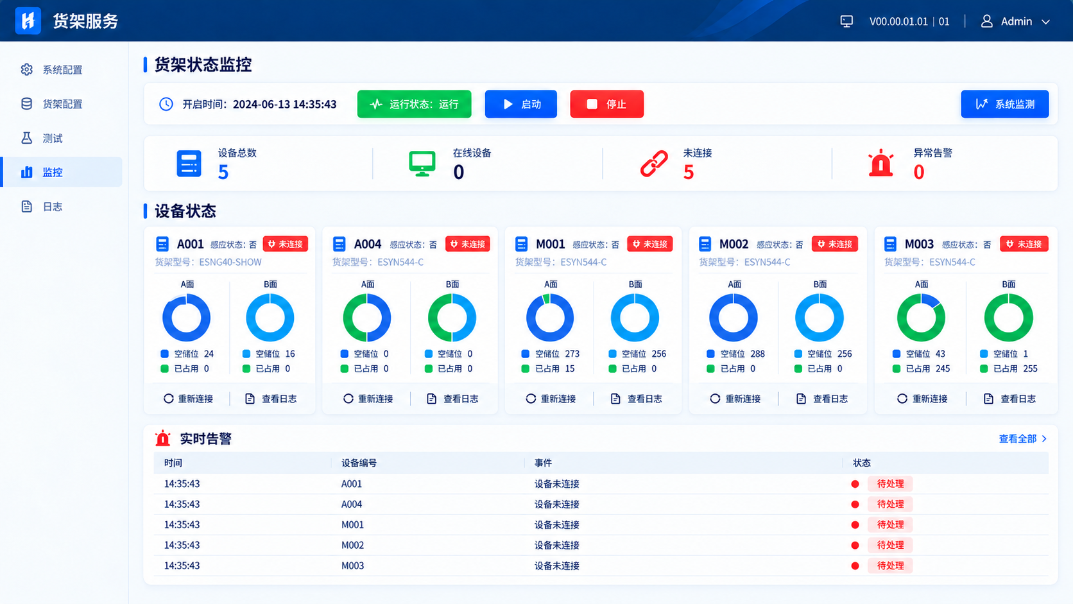Open 系统配置 in the sidebar
This screenshot has width=1073, height=604.
(62, 69)
